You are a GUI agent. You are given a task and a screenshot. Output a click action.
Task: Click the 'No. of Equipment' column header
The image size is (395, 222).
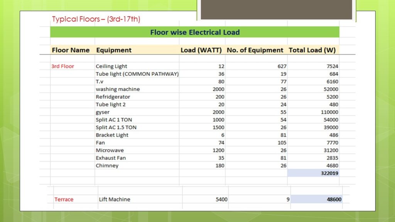pyautogui.click(x=255, y=50)
